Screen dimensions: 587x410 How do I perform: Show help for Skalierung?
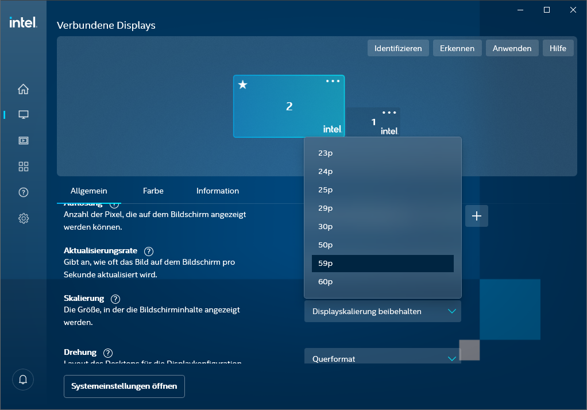click(x=115, y=299)
